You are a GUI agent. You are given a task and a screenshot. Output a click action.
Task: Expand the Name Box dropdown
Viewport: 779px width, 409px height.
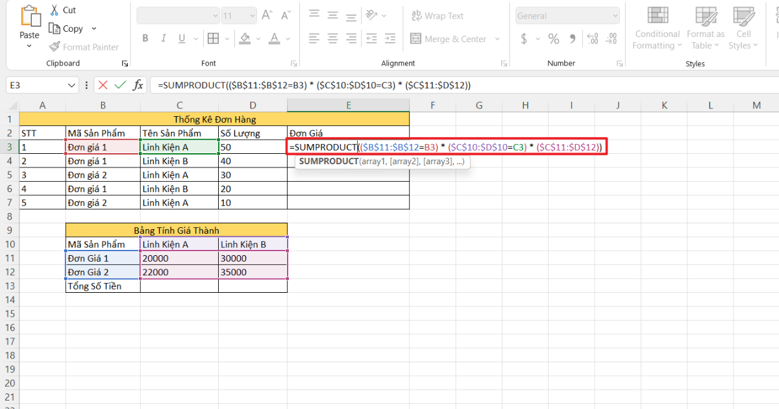72,85
